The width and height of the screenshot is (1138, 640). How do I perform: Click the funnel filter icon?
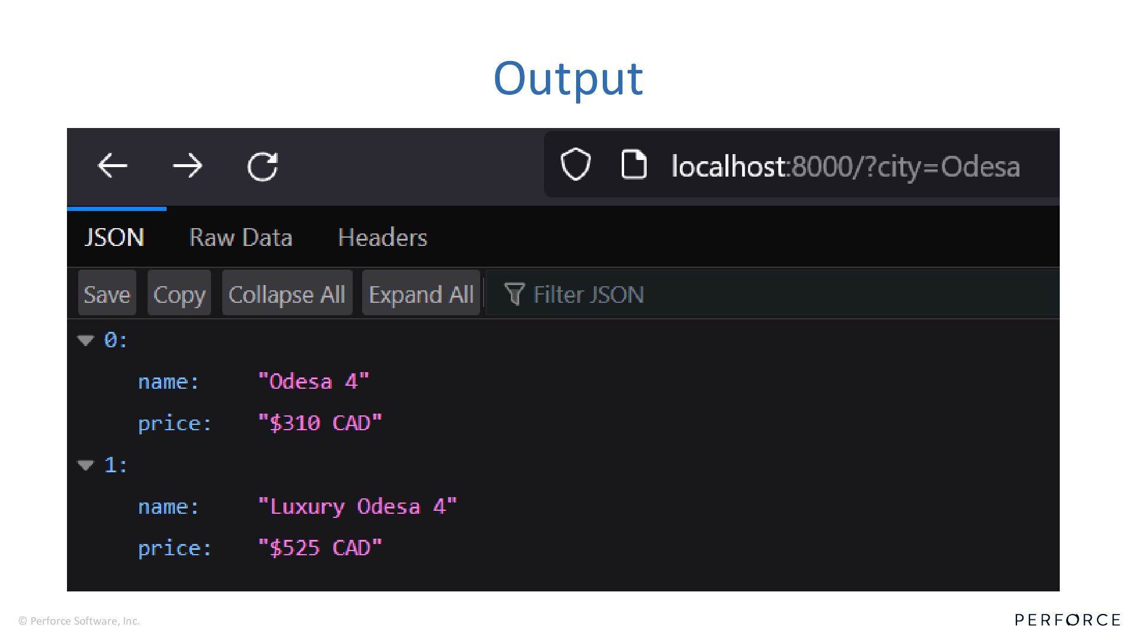coord(514,294)
